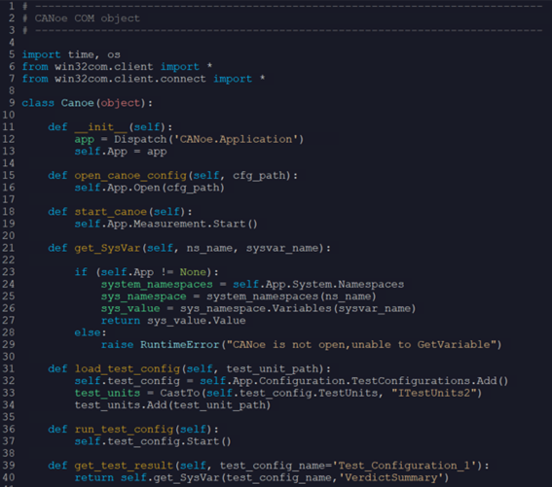Viewport: 552px width, 487px height.
Task: Click the 'start_canoe' function name
Action: (111, 212)
